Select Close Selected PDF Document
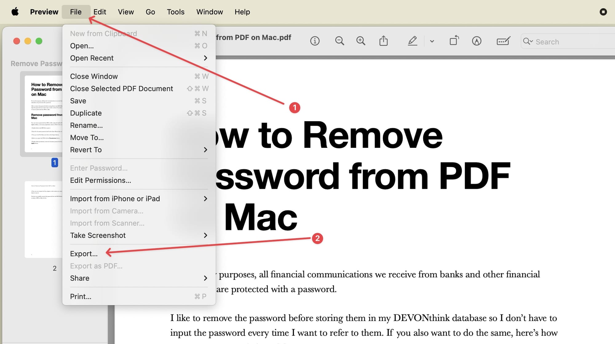 [x=139, y=89]
